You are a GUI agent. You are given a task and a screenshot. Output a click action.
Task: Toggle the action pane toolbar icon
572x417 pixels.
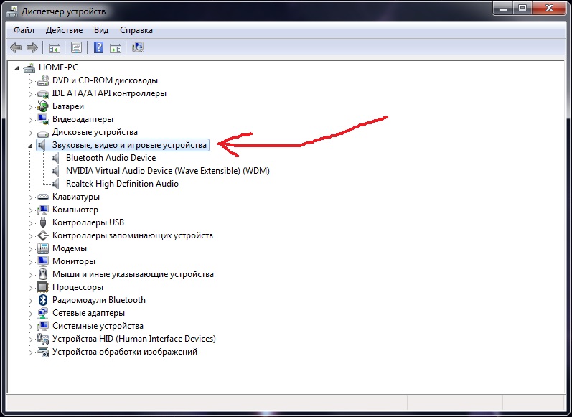click(x=116, y=47)
